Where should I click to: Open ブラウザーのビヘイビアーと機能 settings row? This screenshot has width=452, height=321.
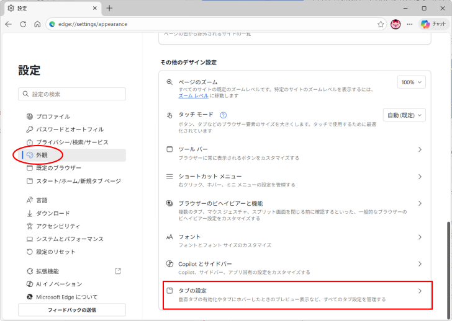[x=294, y=211]
